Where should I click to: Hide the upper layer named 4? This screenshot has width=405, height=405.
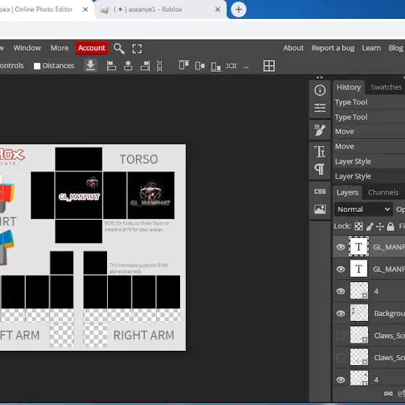point(341,291)
